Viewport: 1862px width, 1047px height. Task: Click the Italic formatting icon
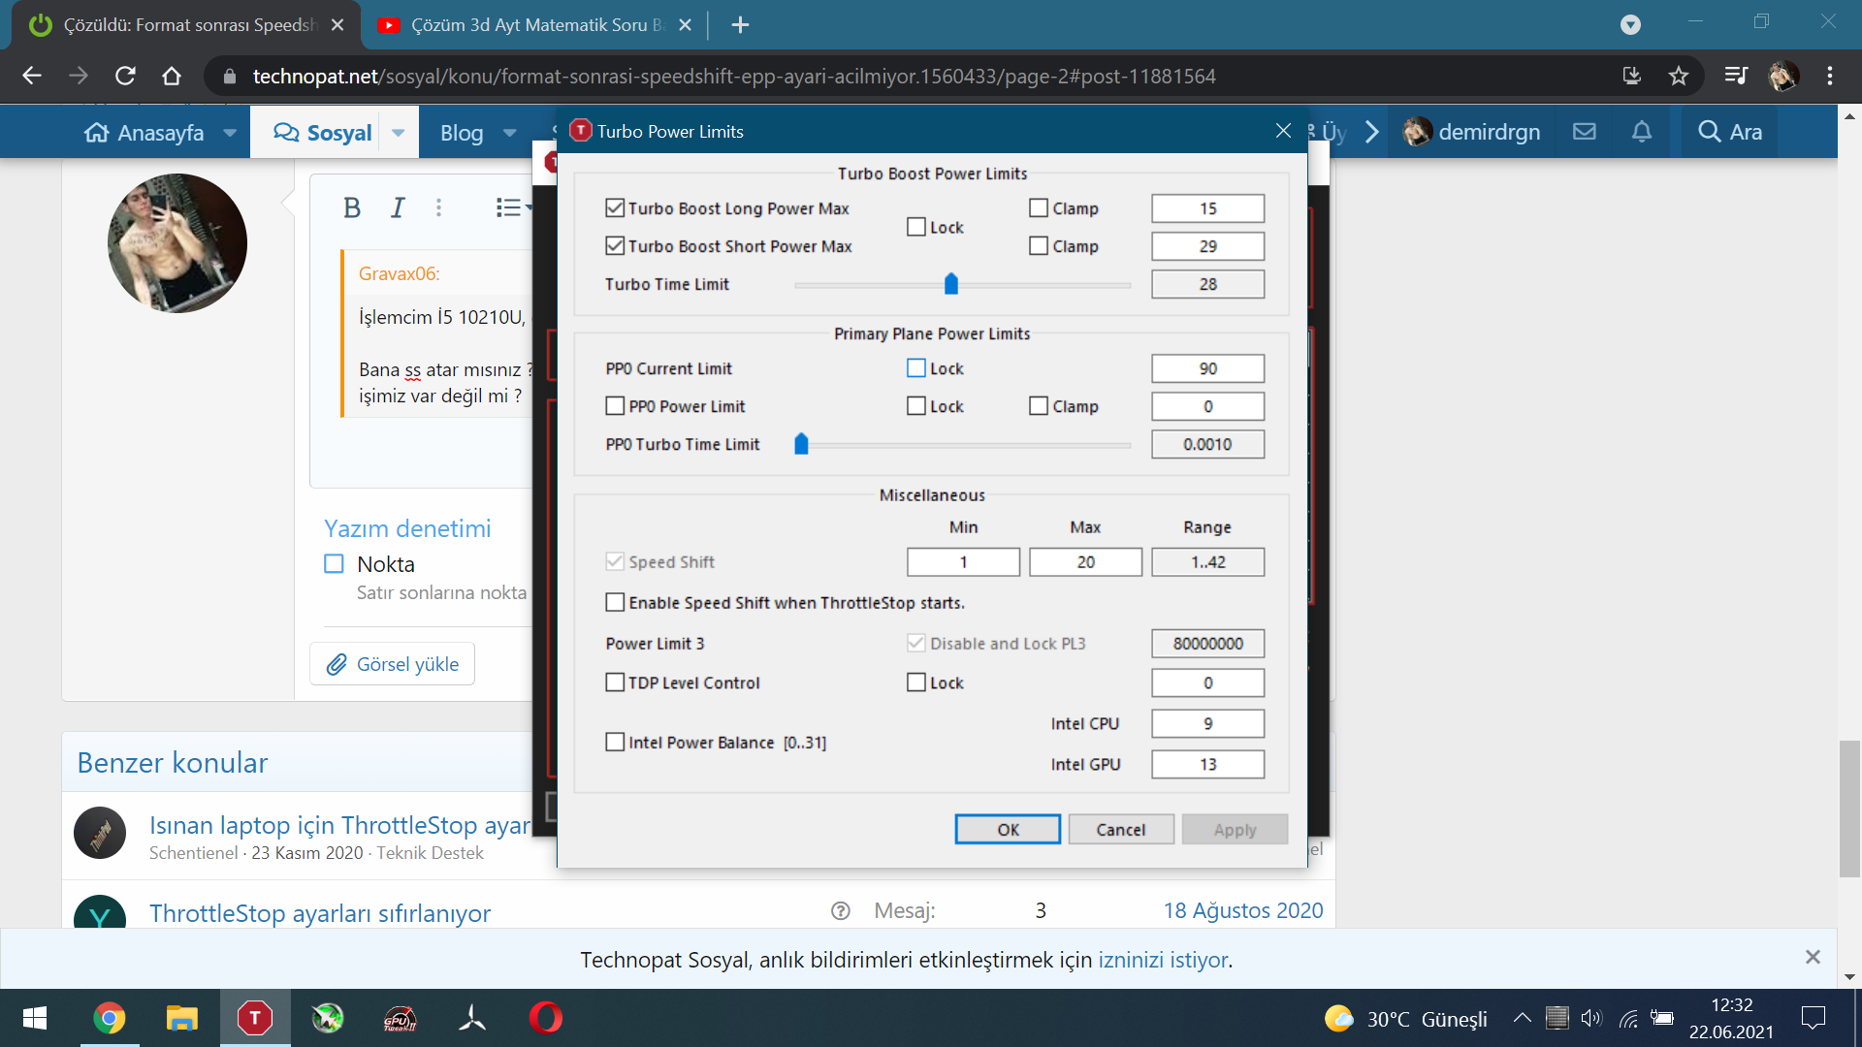pyautogui.click(x=398, y=207)
